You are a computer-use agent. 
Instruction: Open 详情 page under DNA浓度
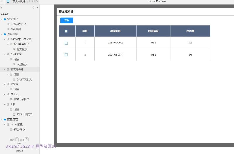(x=16, y=59)
